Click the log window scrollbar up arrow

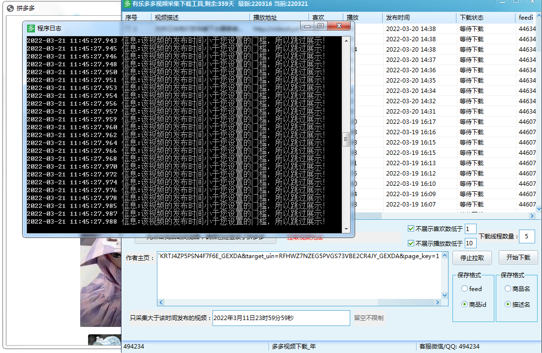(x=346, y=40)
